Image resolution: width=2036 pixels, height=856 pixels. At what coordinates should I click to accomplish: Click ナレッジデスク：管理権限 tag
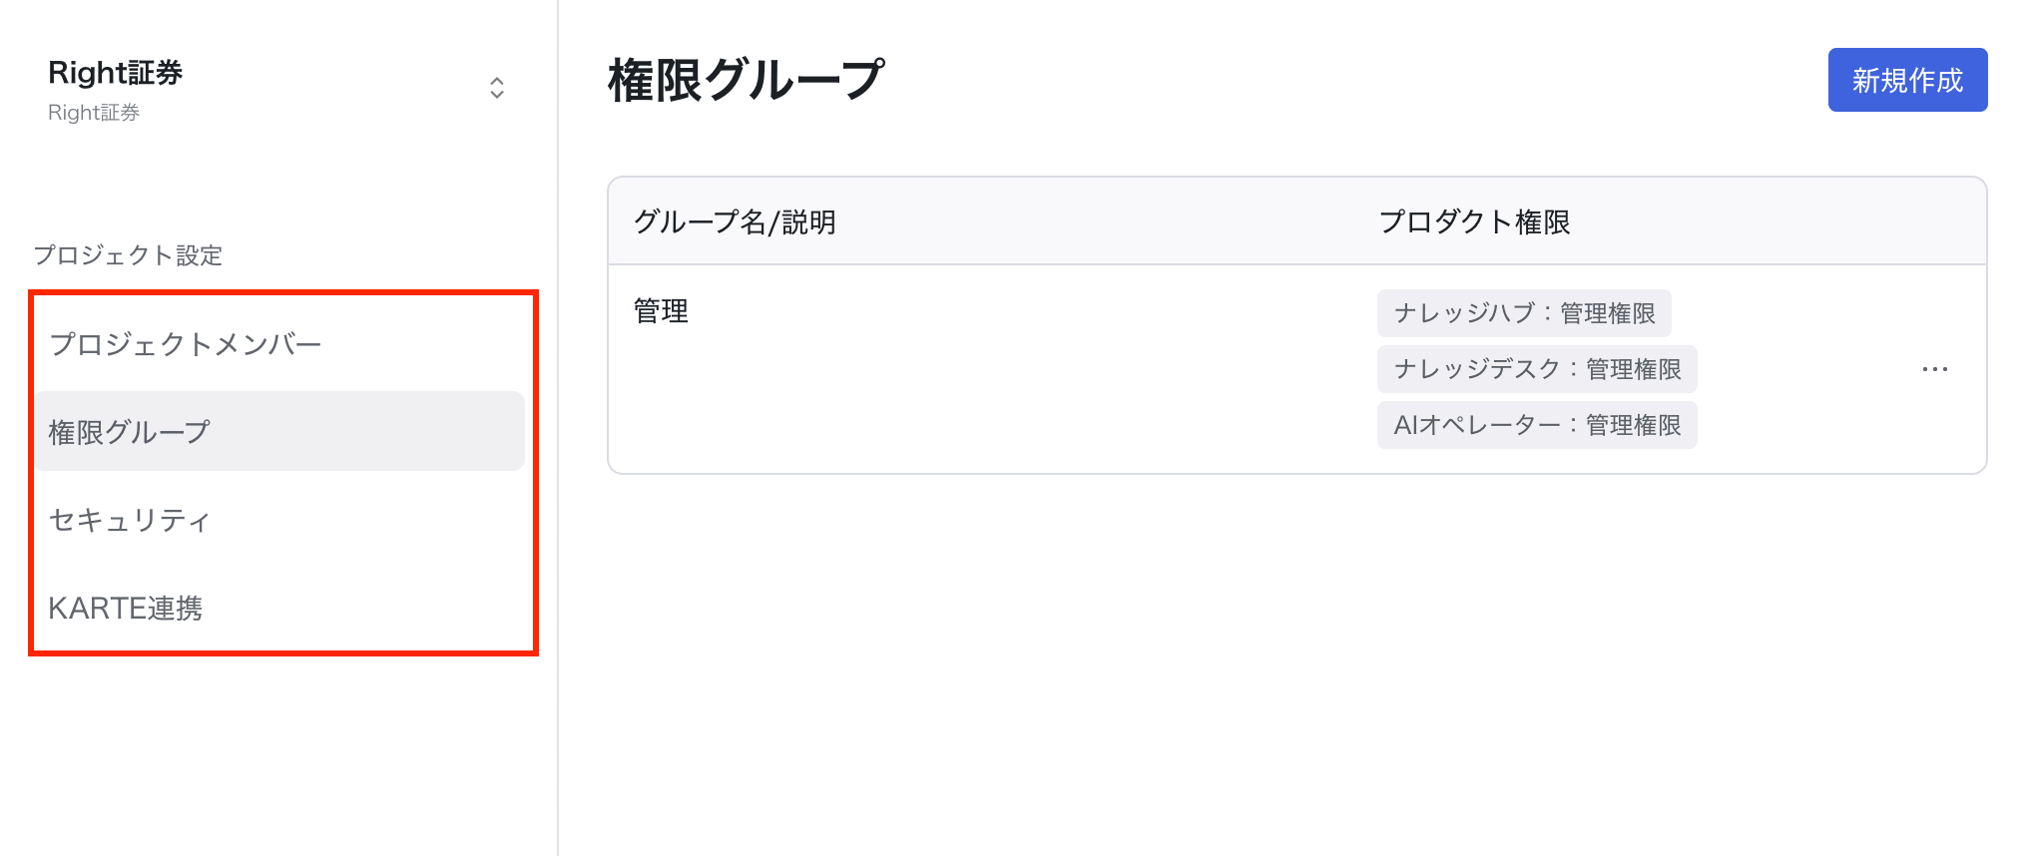[x=1537, y=369]
